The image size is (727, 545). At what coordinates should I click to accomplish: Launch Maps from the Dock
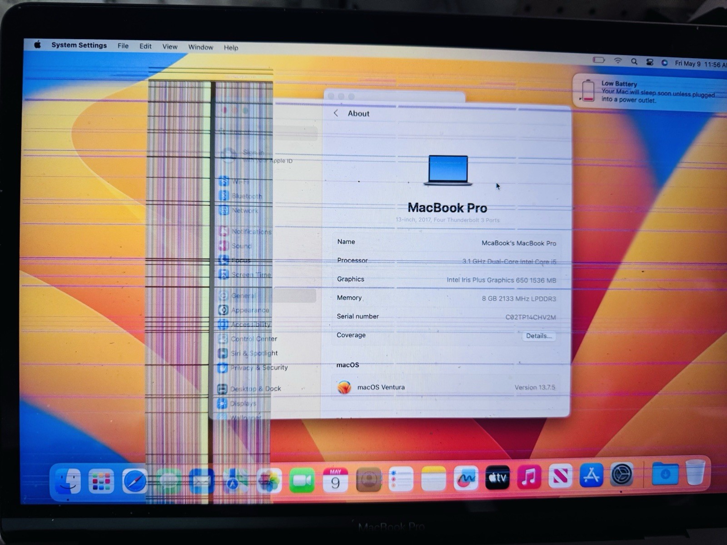pos(235,481)
